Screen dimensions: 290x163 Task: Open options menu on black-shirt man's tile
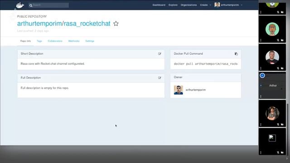point(261,68)
